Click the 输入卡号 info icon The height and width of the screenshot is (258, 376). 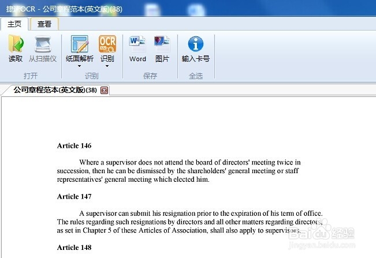click(196, 44)
